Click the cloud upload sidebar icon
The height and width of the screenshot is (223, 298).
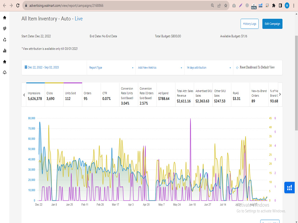(x=5, y=73)
